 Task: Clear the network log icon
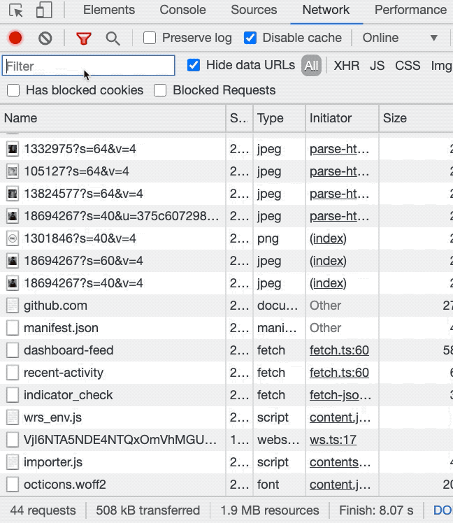(45, 38)
